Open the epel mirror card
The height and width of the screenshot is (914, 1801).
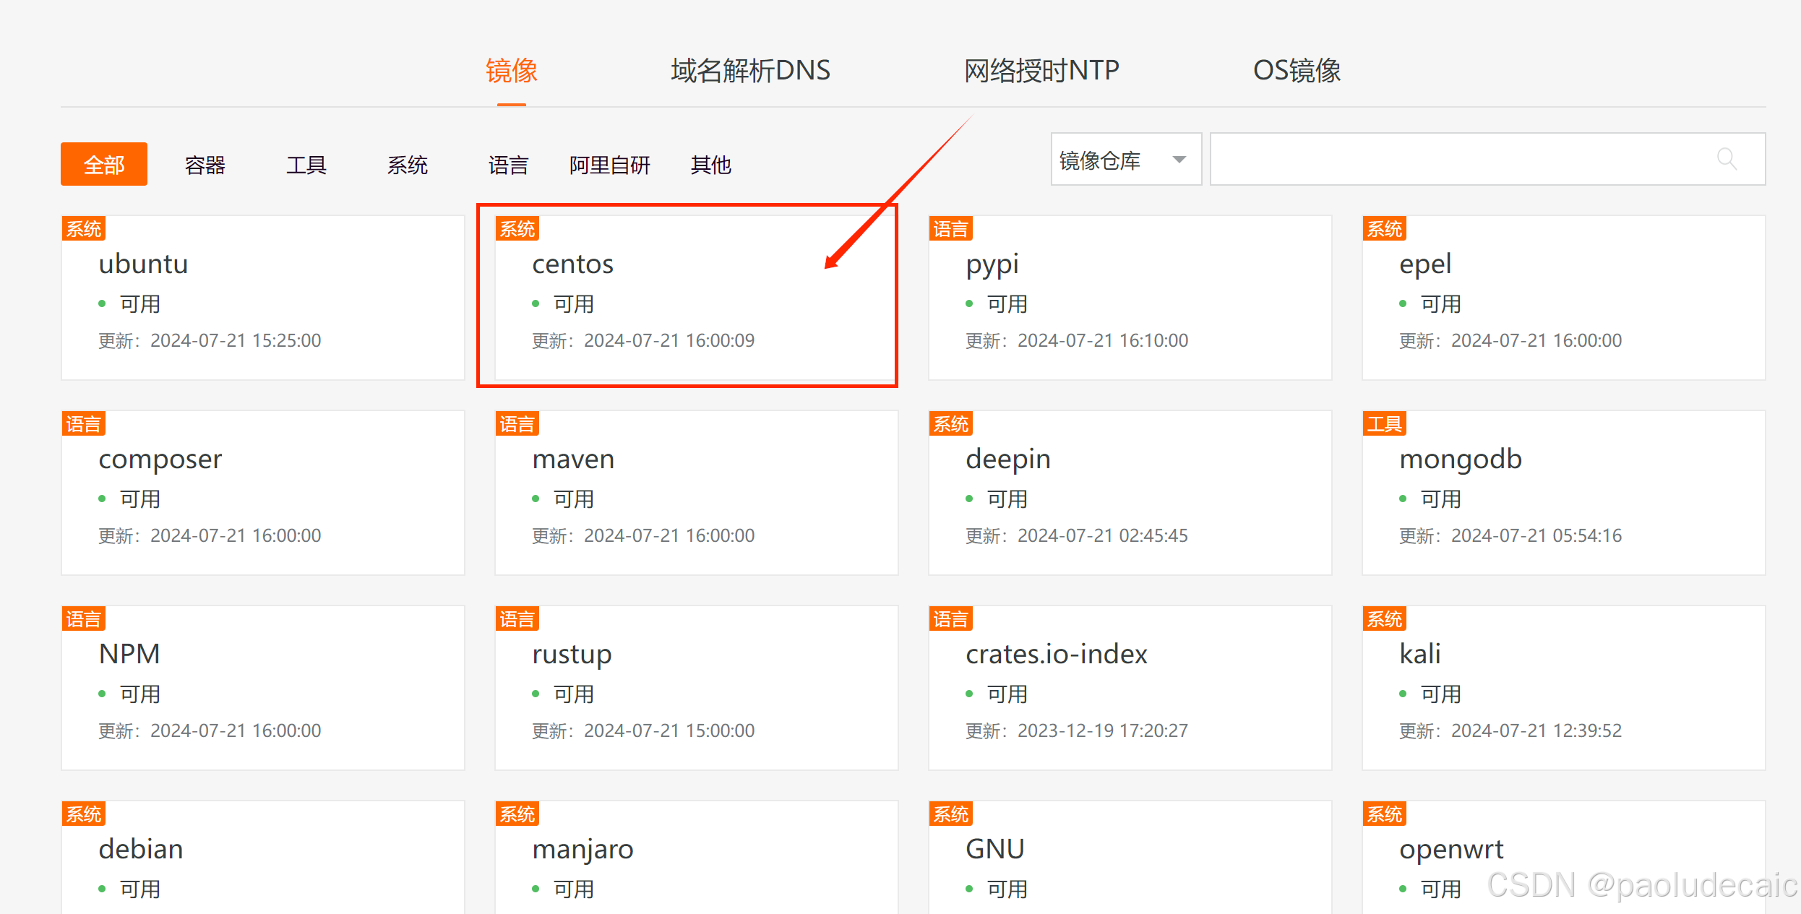tap(1564, 298)
